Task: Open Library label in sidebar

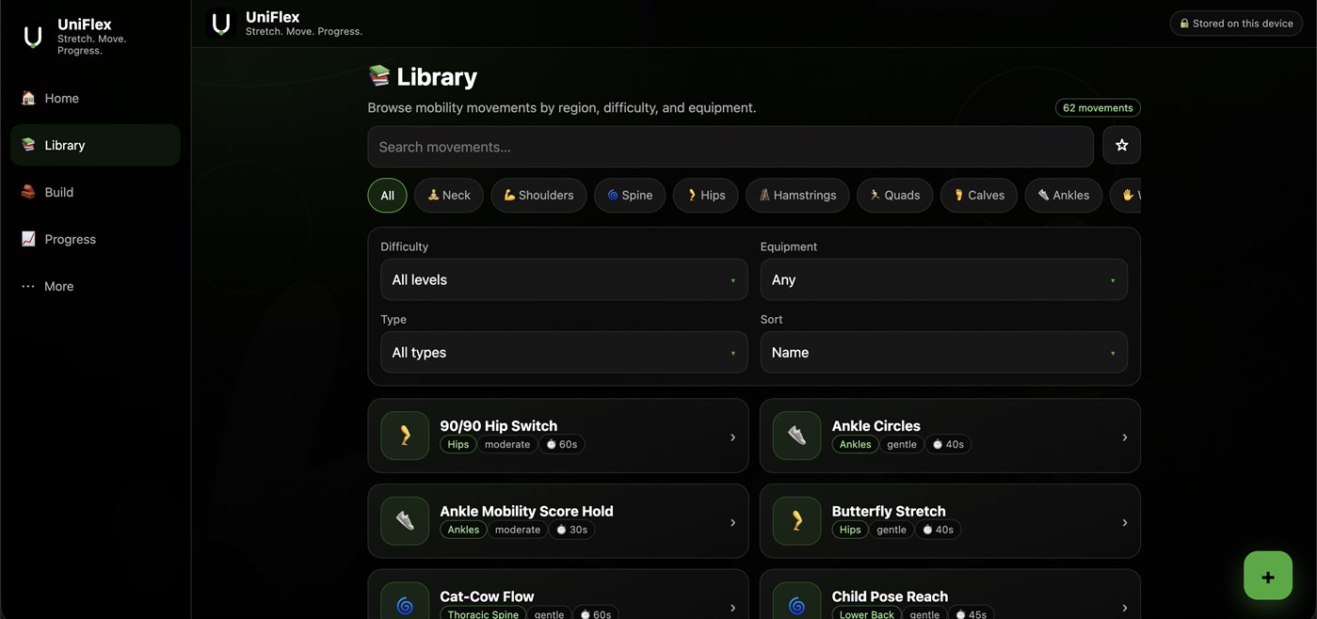Action: (x=65, y=145)
